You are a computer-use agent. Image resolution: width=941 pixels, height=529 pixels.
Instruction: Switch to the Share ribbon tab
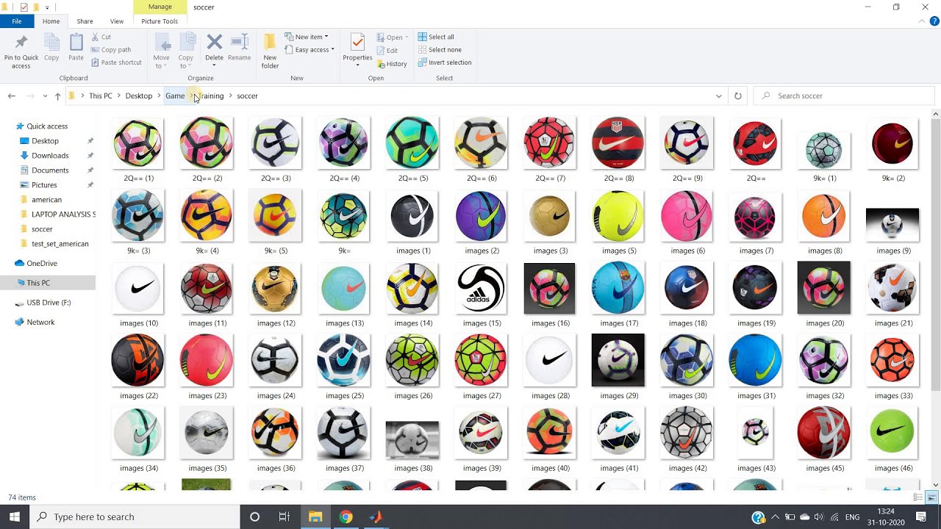(x=85, y=21)
